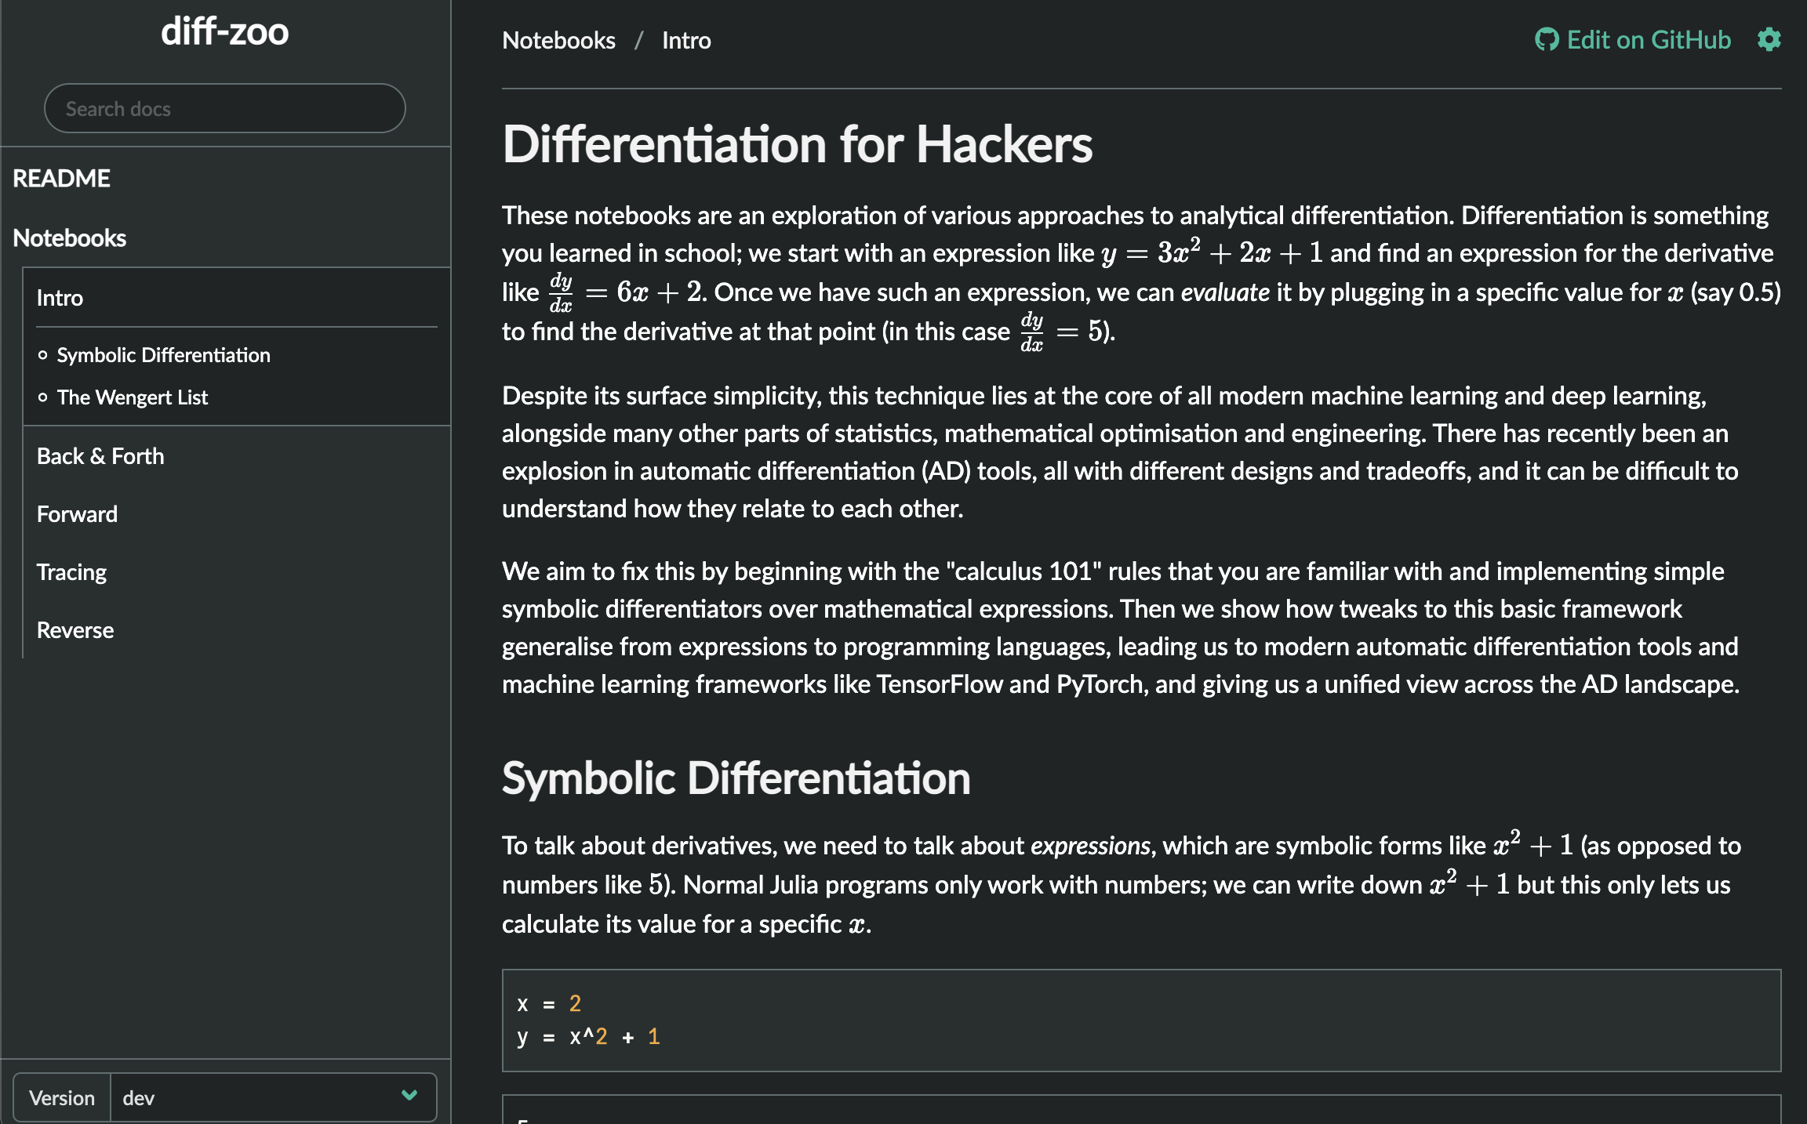The width and height of the screenshot is (1807, 1124).
Task: Select Intro in the sidebar
Action: tap(60, 298)
